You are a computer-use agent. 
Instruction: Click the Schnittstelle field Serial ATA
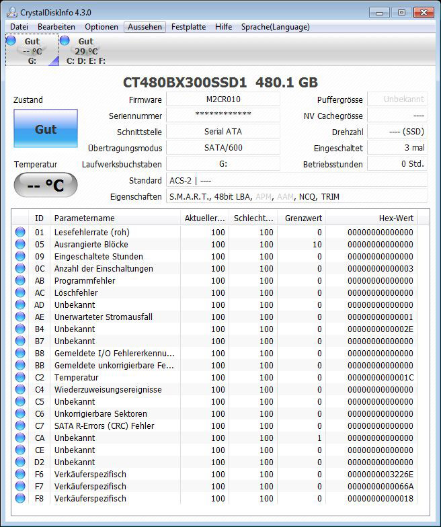223,132
